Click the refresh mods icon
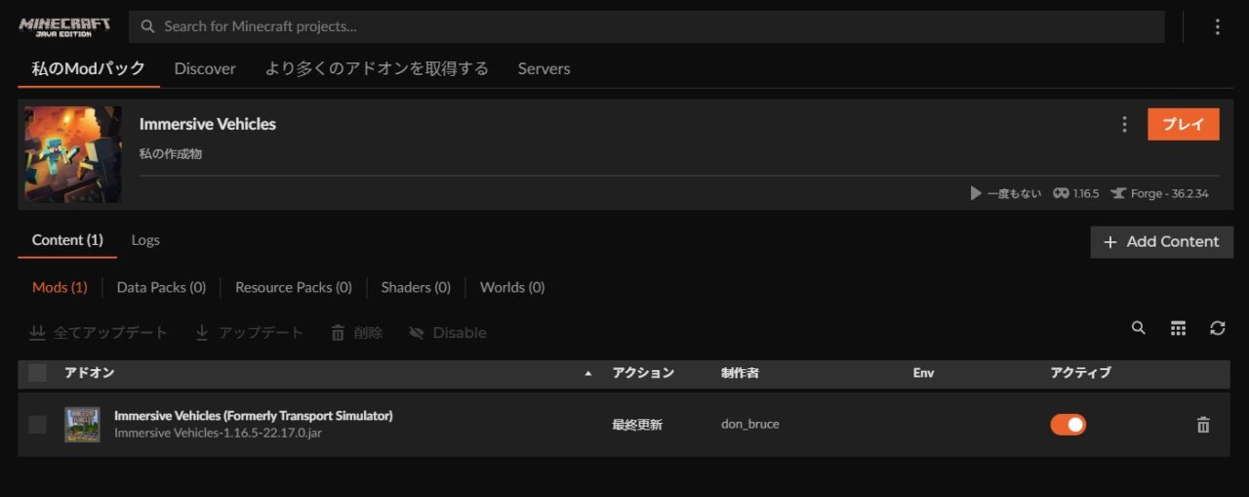1249x497 pixels. pyautogui.click(x=1218, y=328)
